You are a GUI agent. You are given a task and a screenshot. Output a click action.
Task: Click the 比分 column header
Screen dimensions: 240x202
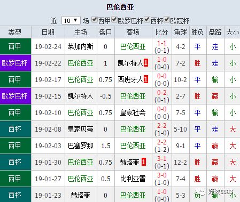pyautogui.click(x=161, y=33)
